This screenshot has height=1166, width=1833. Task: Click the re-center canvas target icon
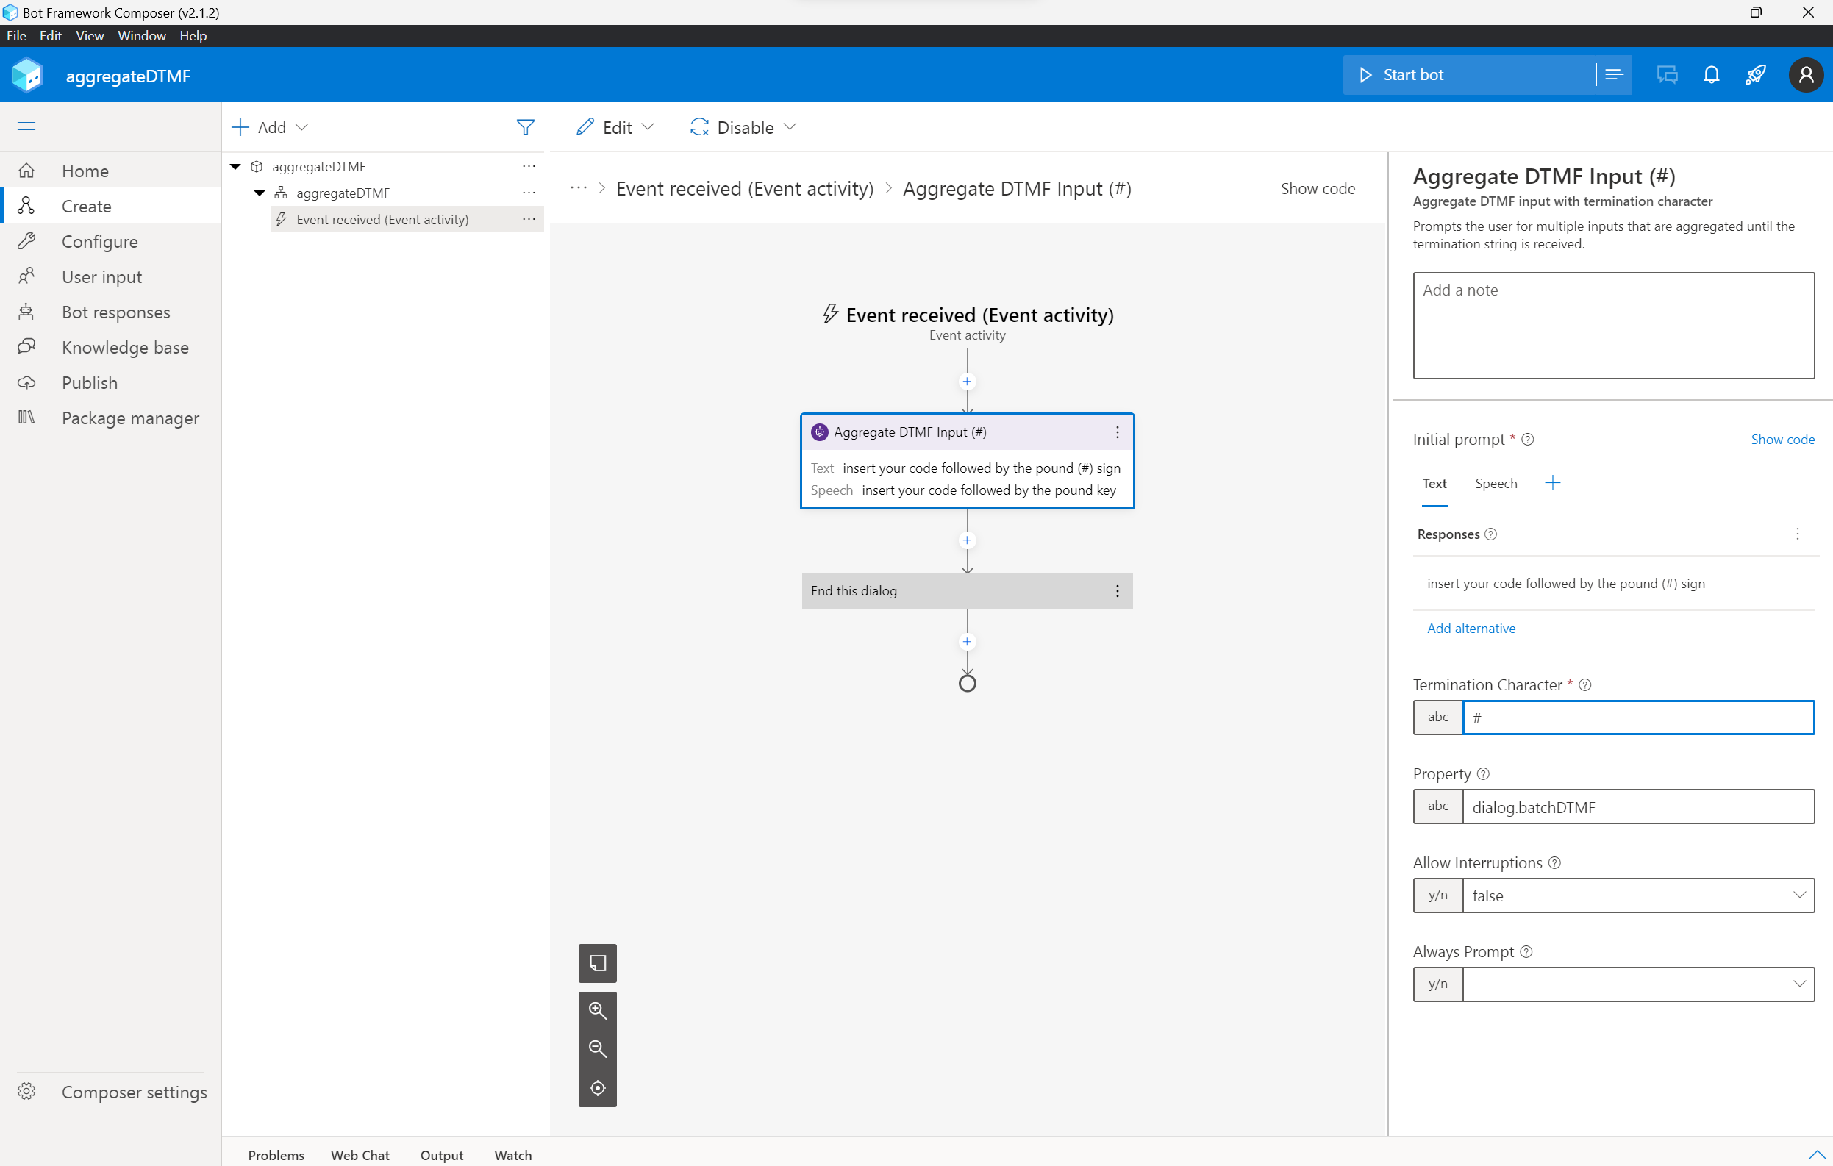598,1087
